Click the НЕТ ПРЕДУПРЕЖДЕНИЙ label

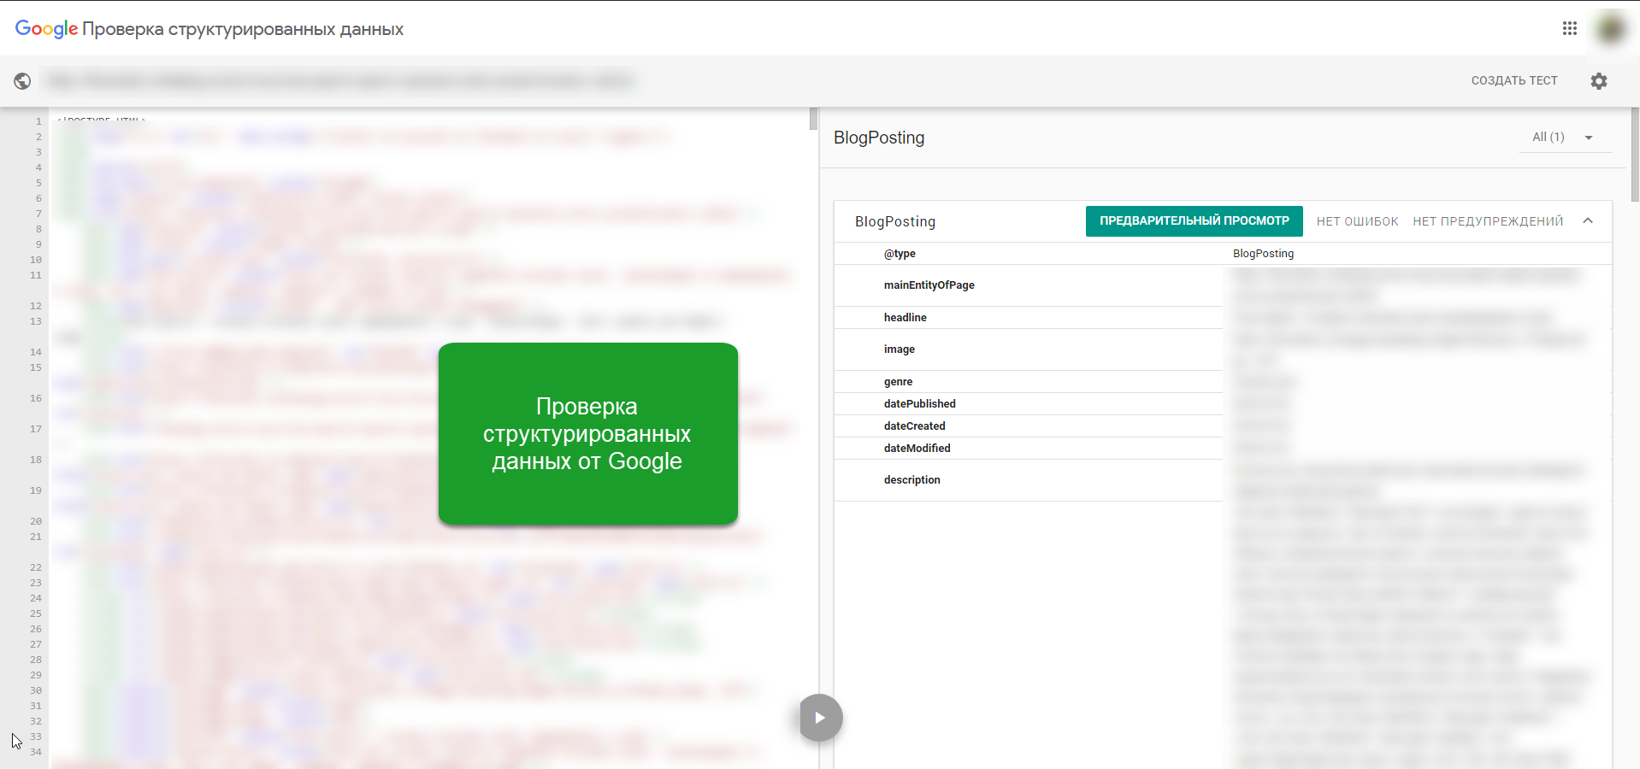(1488, 221)
